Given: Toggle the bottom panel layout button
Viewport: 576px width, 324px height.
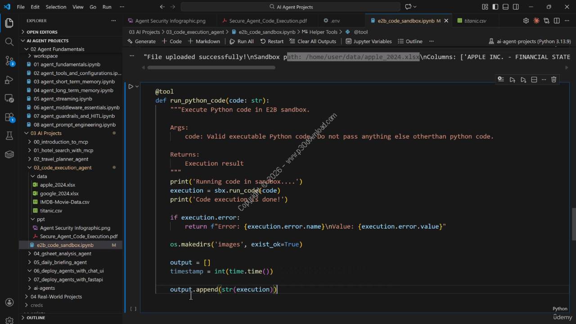Looking at the screenshot, I should point(505,7).
